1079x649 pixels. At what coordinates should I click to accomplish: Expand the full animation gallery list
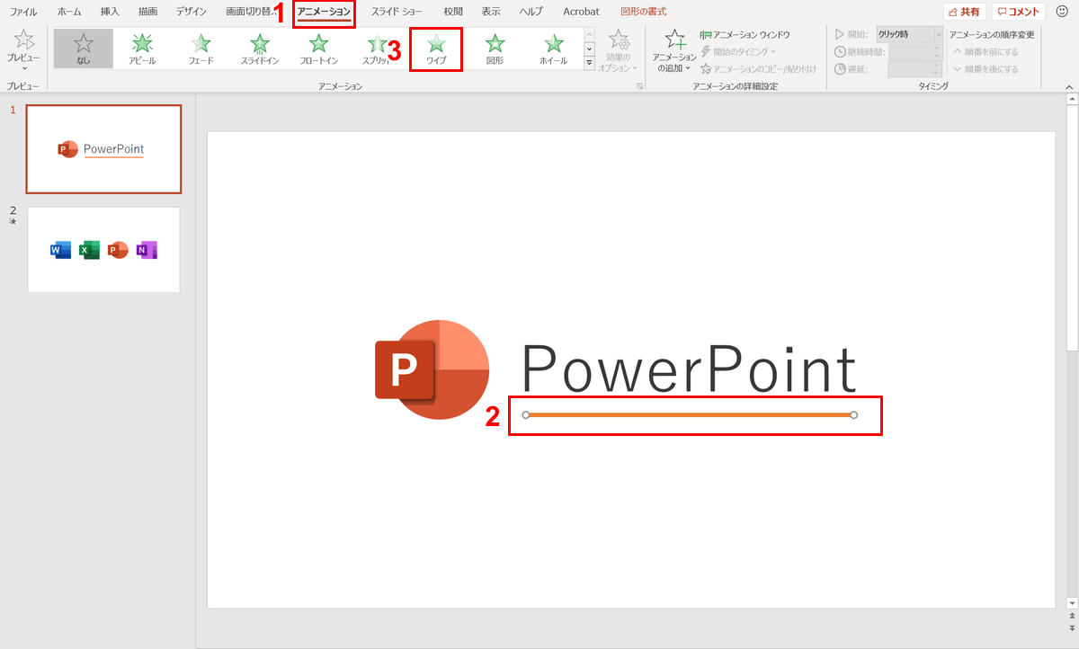(x=590, y=64)
